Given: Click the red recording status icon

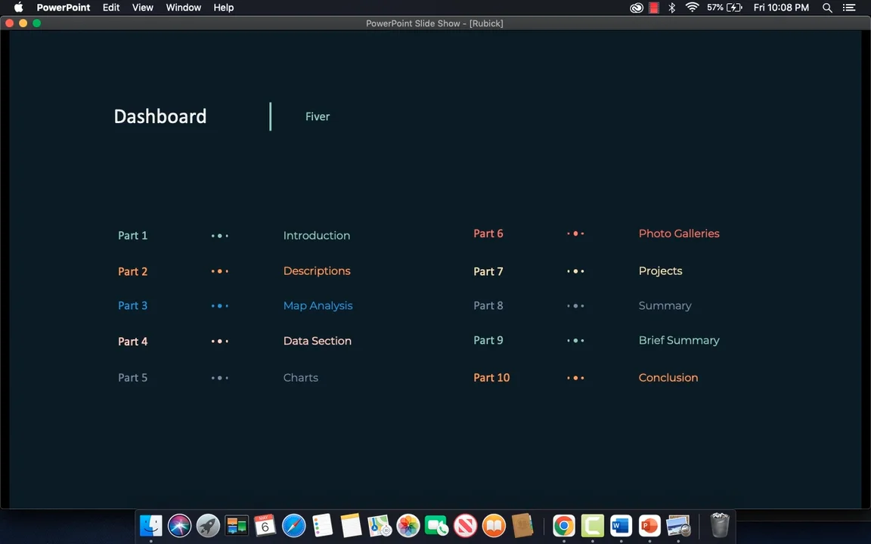Looking at the screenshot, I should pyautogui.click(x=654, y=8).
